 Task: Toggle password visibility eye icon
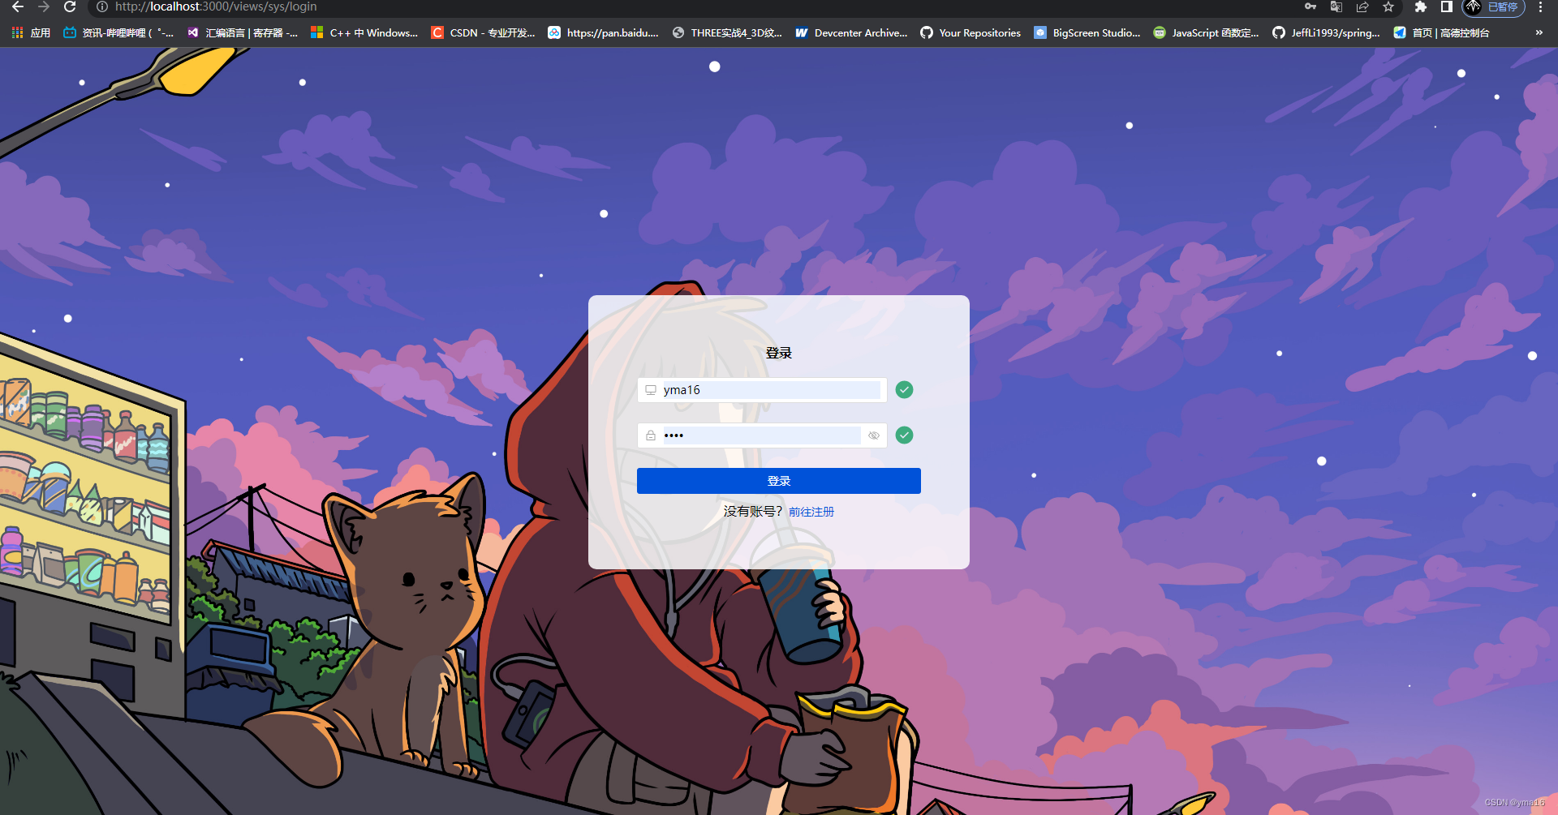[x=874, y=435]
